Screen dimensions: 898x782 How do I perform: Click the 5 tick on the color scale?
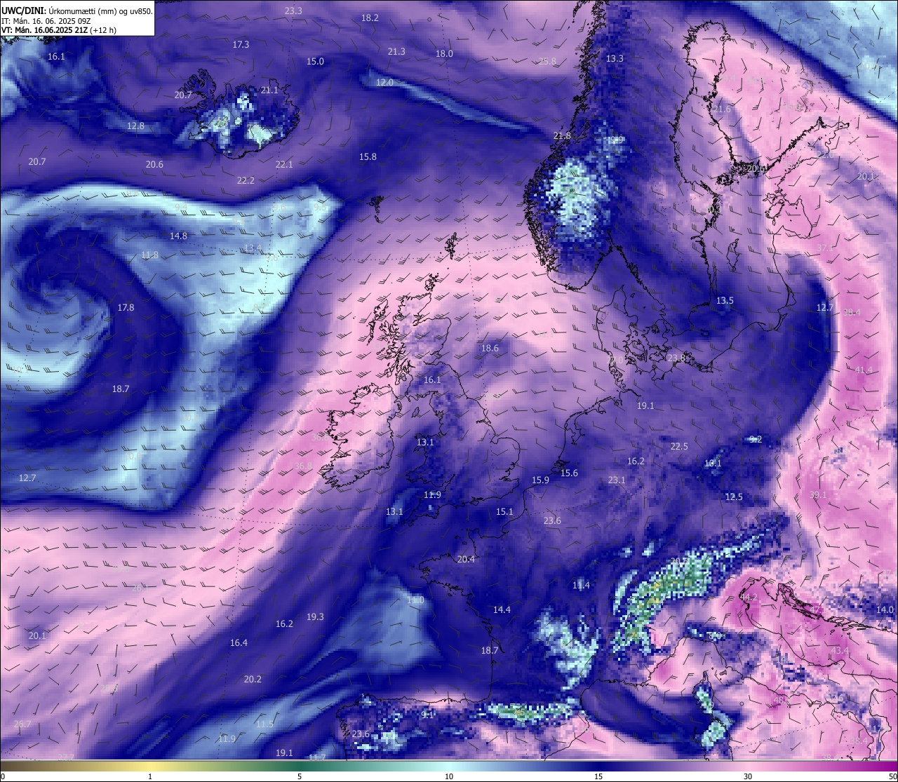click(300, 776)
